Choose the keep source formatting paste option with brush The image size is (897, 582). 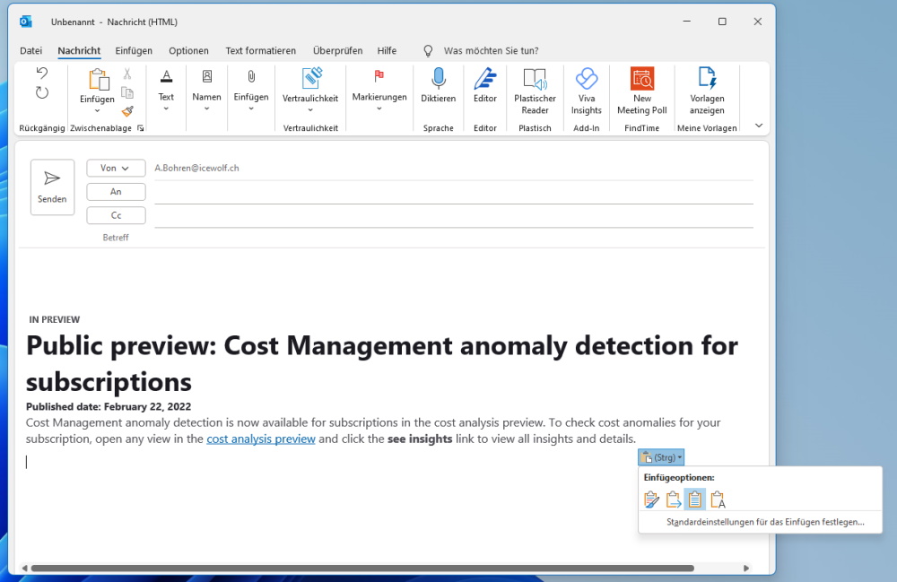pos(651,499)
